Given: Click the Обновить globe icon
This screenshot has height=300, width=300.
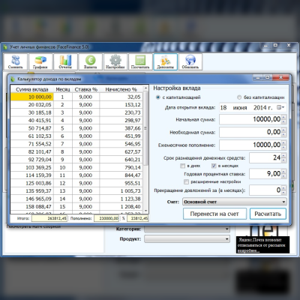Looking at the screenshot, I should point(190,61).
